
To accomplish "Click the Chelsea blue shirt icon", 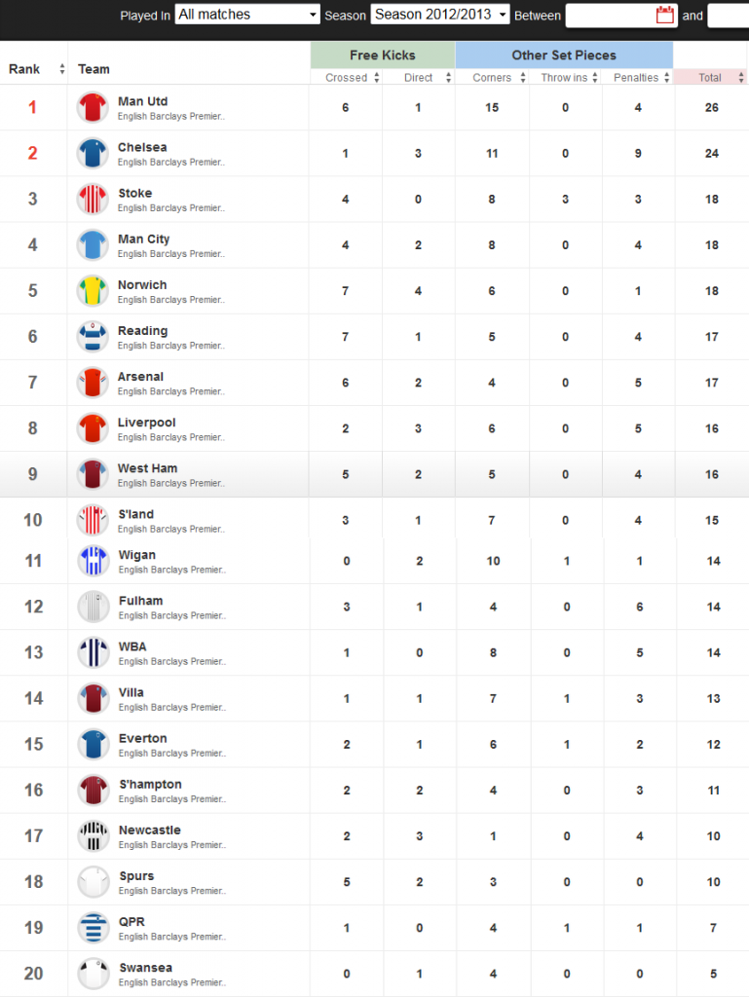I will (x=93, y=153).
